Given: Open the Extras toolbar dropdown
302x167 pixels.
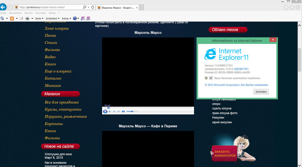Looking at the screenshot, I should (x=66, y=19).
